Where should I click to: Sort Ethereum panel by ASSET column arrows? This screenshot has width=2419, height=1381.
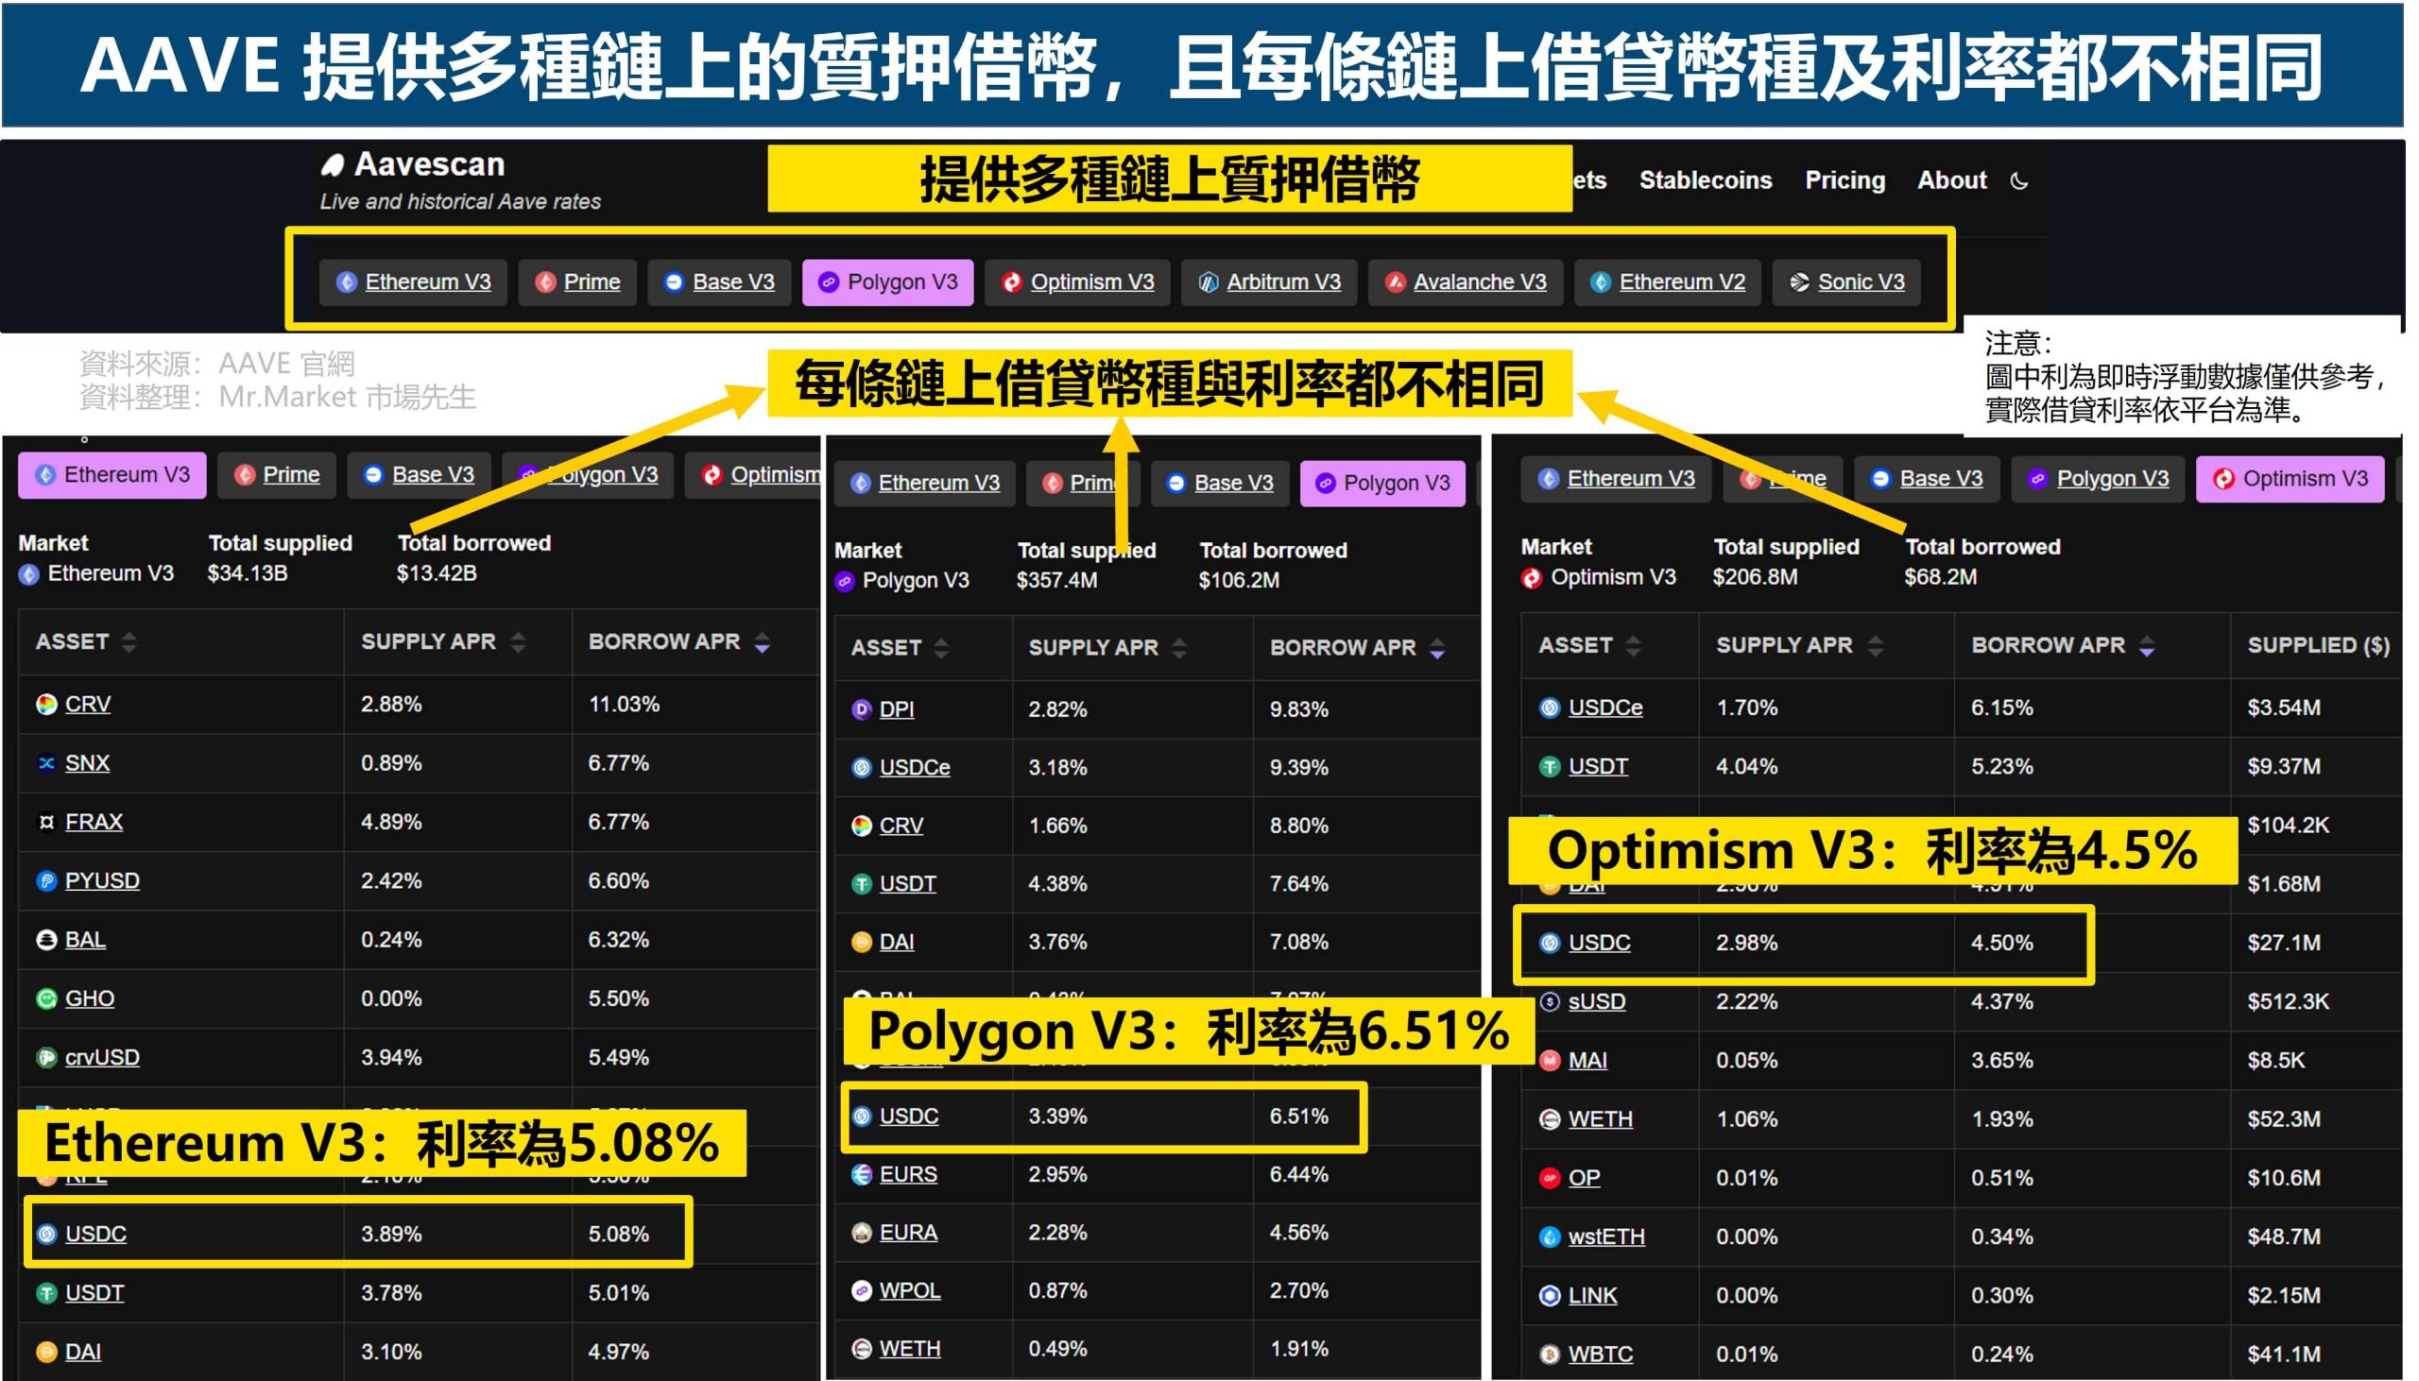coord(129,642)
